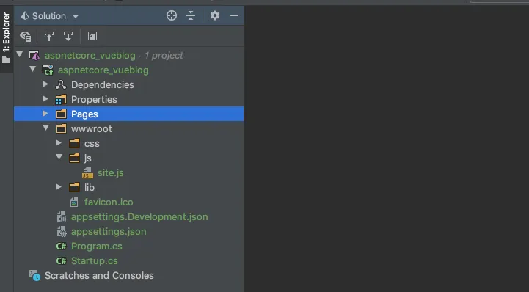Select Scratches and Consoles label

tap(99, 275)
